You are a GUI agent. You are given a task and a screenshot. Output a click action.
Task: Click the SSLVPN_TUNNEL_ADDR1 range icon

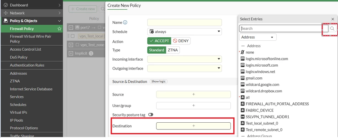pos(243,117)
